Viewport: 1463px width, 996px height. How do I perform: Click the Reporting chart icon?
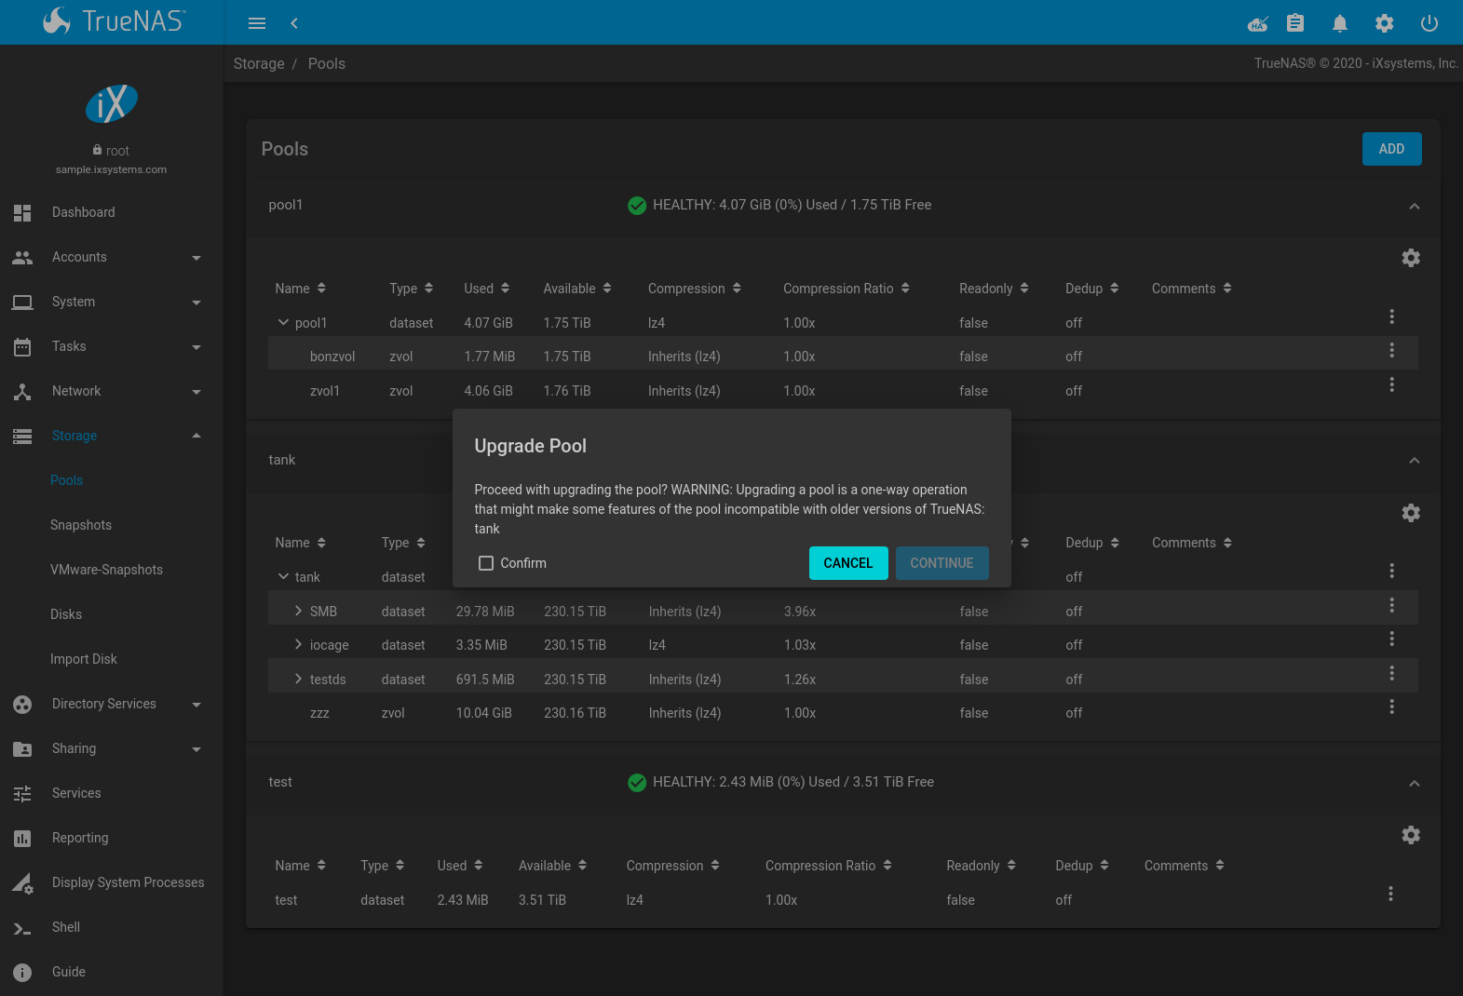[22, 838]
